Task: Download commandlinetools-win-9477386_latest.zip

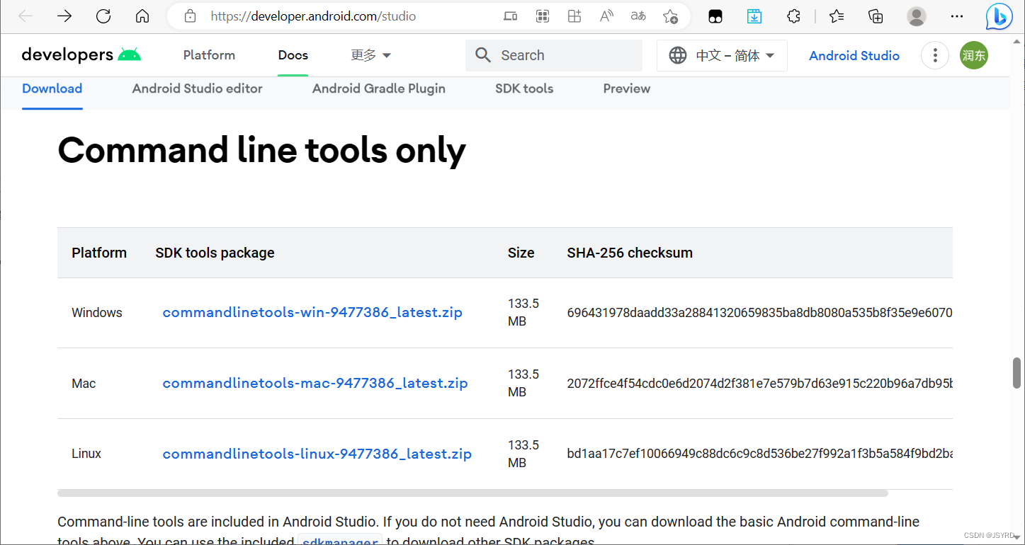Action: click(x=312, y=312)
